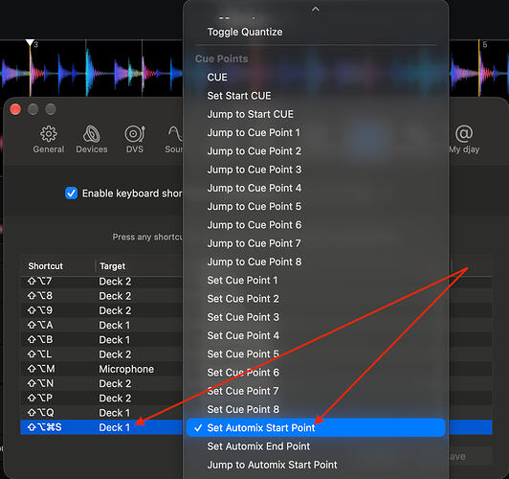Click the scroll-up chevron atop the menu

(315, 10)
